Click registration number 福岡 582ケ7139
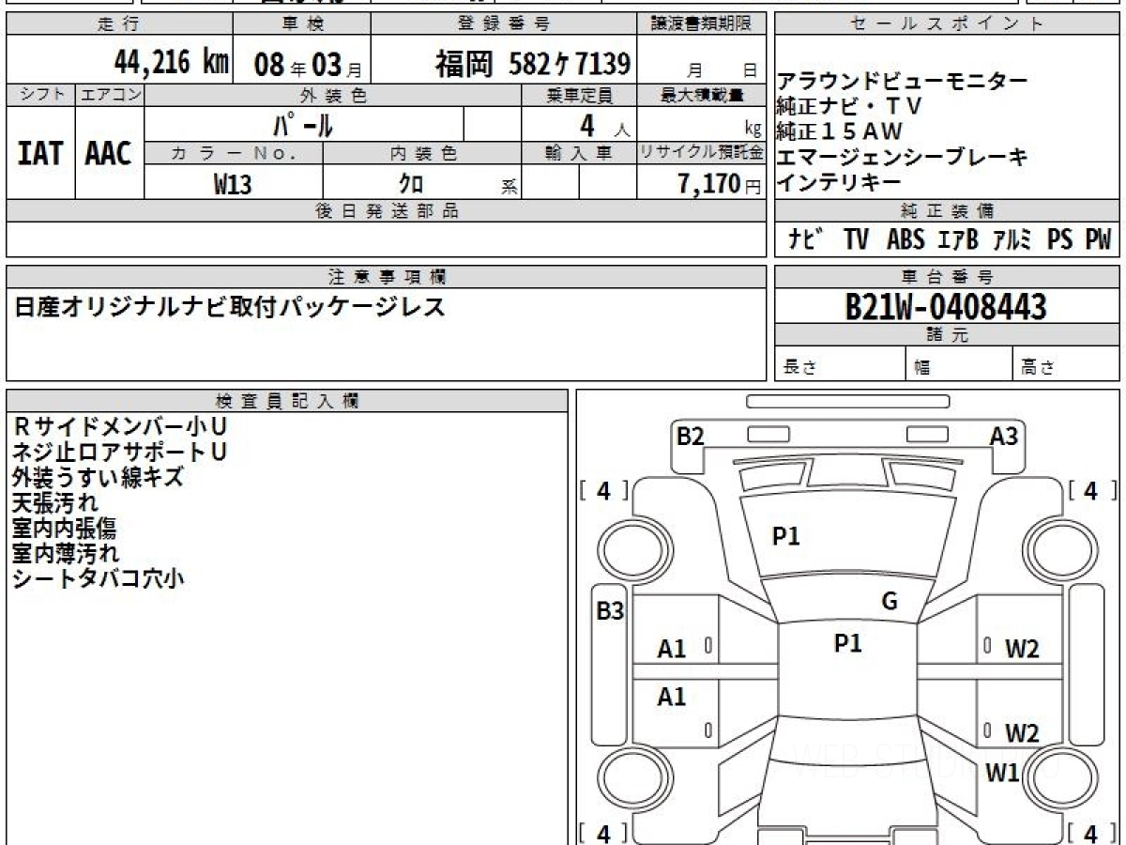The image size is (1126, 845). [x=532, y=64]
